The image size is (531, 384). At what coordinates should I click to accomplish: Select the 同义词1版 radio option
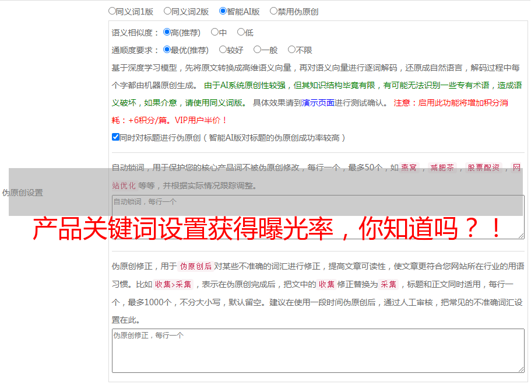point(112,11)
